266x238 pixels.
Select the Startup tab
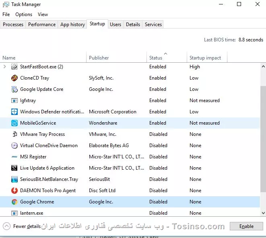97,24
